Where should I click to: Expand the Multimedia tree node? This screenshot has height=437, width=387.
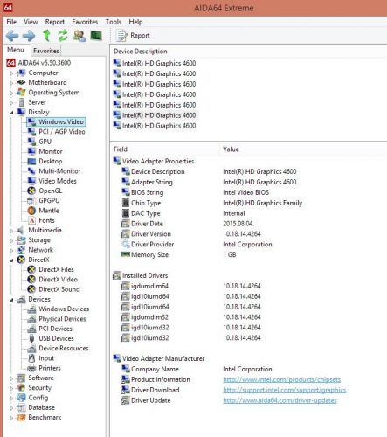pyautogui.click(x=11, y=231)
